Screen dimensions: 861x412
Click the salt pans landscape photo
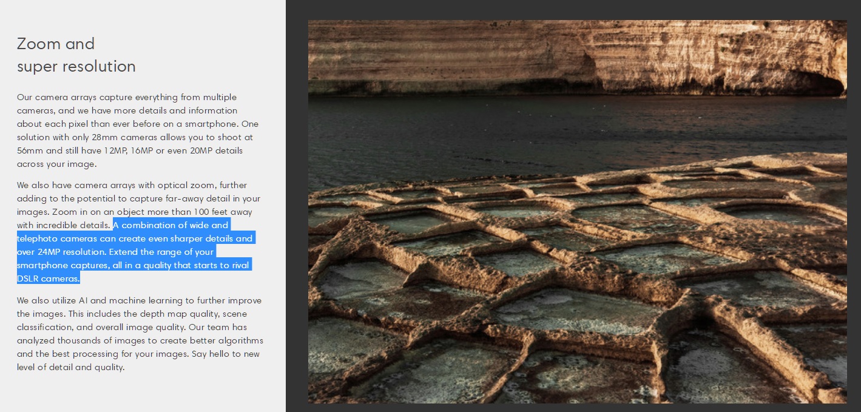[x=577, y=212]
